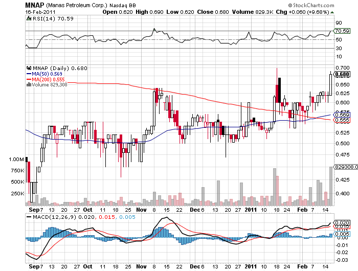Click the 0.475 price axis label

click(343, 155)
